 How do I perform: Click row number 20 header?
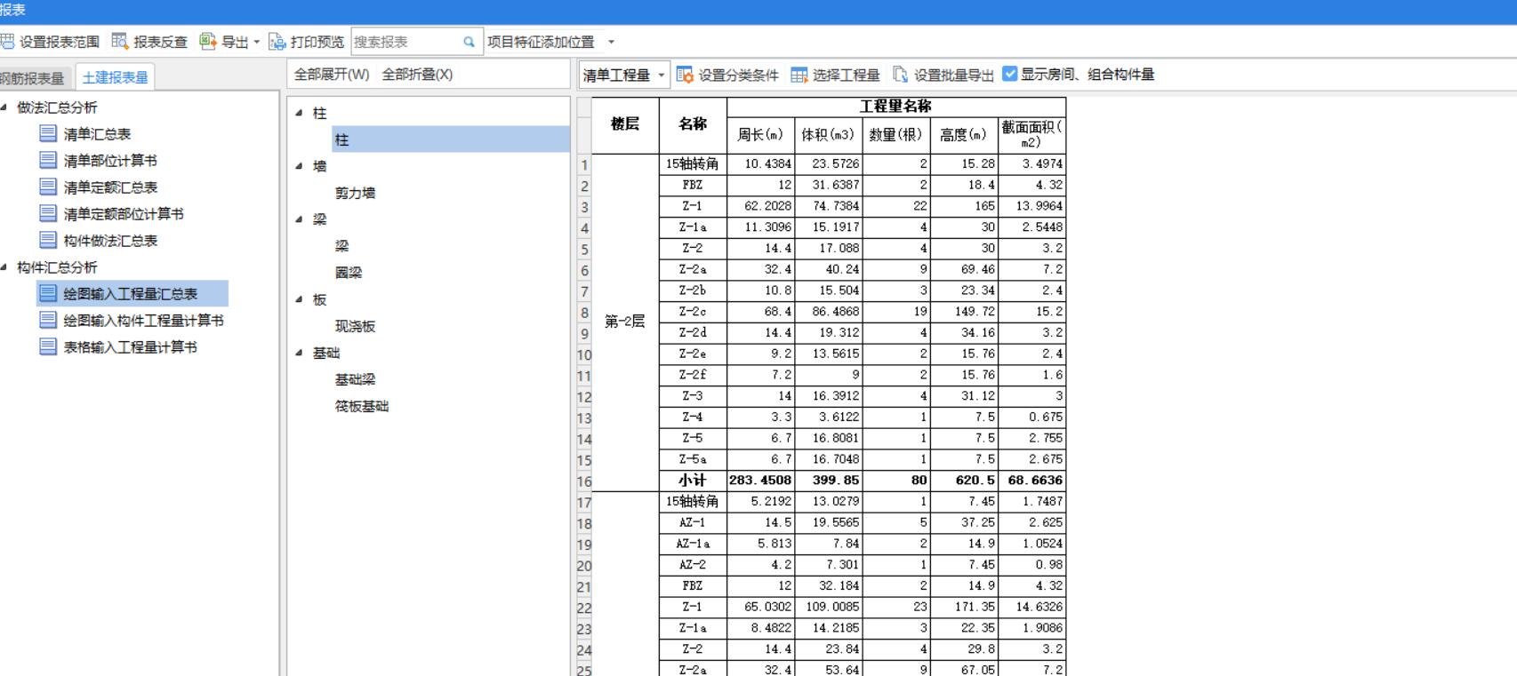point(584,566)
